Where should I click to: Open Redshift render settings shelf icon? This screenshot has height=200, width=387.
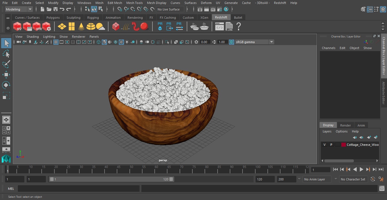click(46, 27)
